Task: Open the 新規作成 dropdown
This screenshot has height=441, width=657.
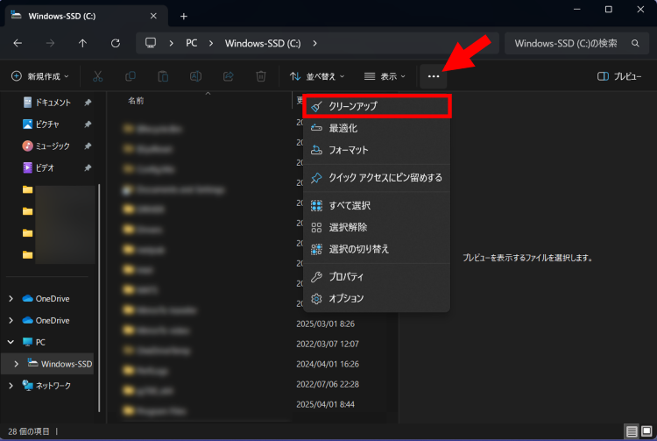Action: 39,76
